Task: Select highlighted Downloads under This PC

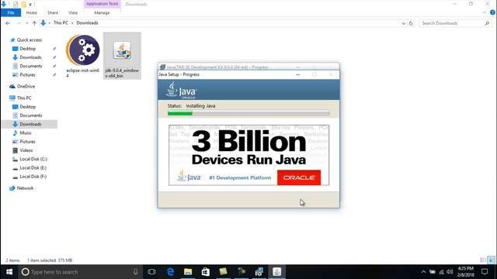Action: [30, 124]
